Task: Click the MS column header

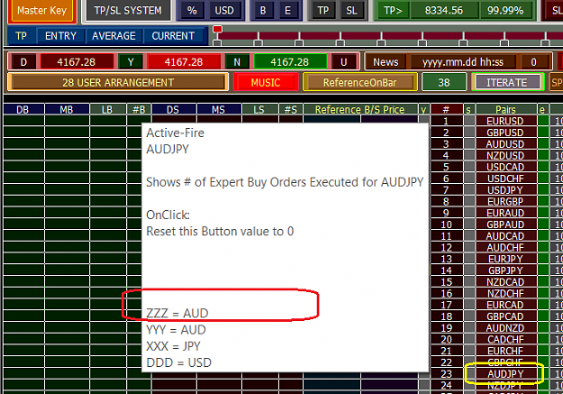Action: pos(219,109)
